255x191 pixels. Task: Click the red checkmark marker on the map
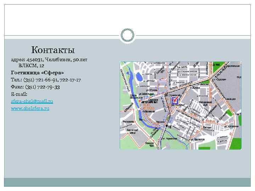click(175, 100)
